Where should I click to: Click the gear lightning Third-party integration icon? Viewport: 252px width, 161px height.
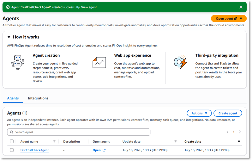point(180,62)
